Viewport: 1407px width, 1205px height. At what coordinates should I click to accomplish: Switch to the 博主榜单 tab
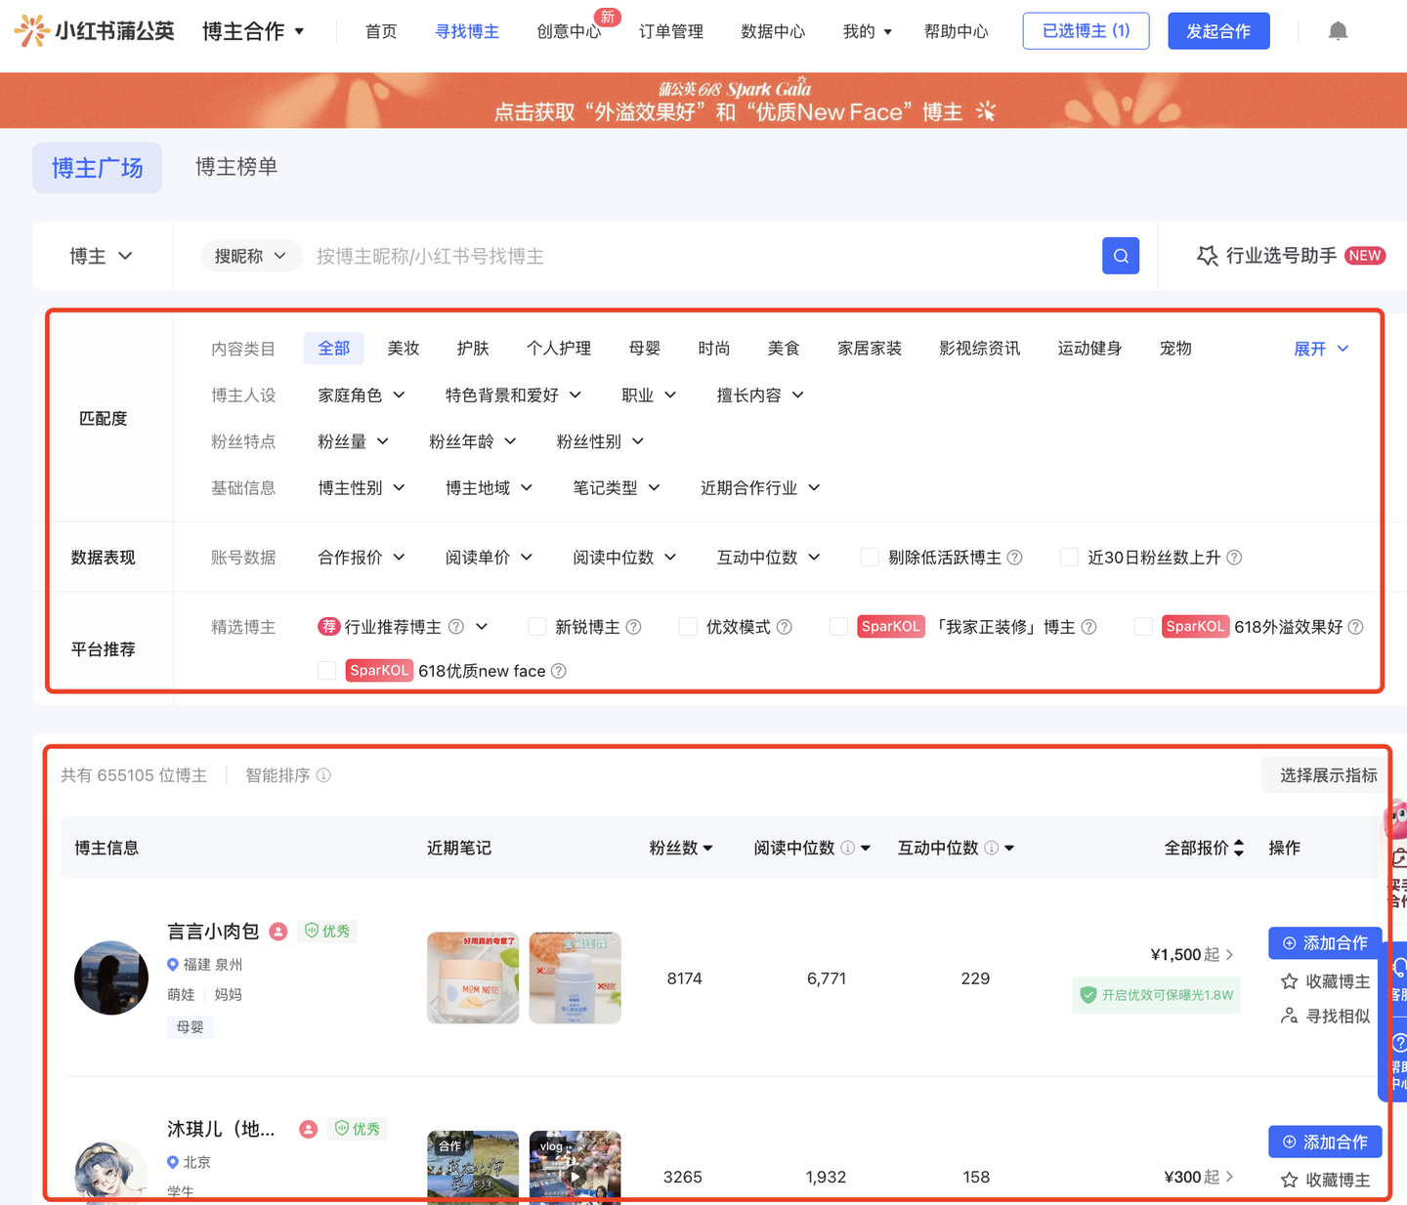point(235,167)
